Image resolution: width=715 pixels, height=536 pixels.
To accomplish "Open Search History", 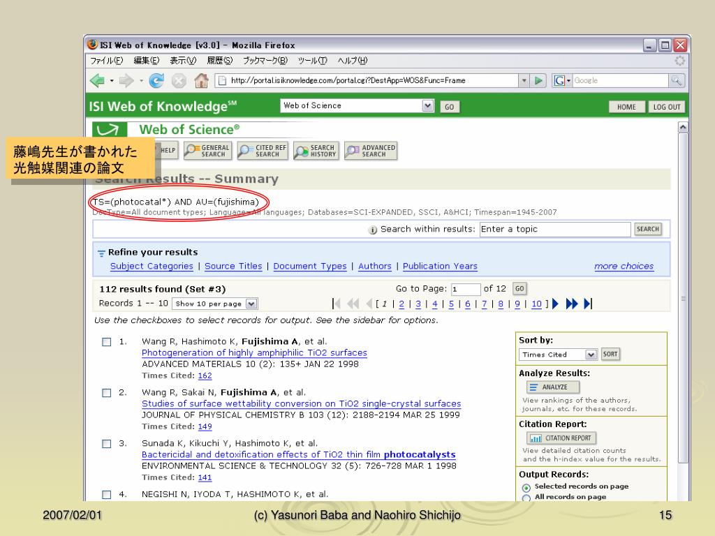I will click(x=316, y=151).
